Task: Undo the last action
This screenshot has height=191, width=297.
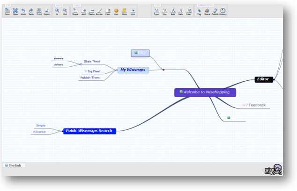Action: pyautogui.click(x=23, y=12)
